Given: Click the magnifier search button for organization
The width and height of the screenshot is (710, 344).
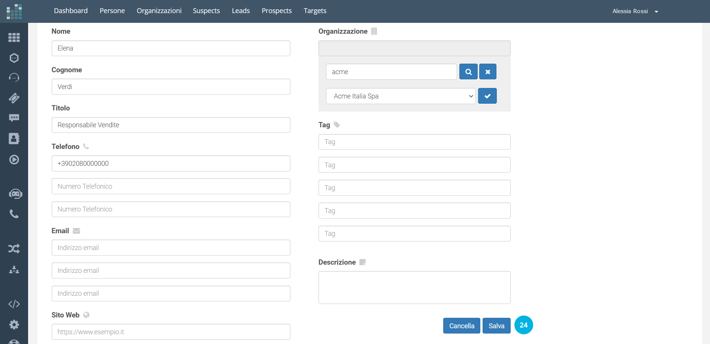Looking at the screenshot, I should point(468,71).
